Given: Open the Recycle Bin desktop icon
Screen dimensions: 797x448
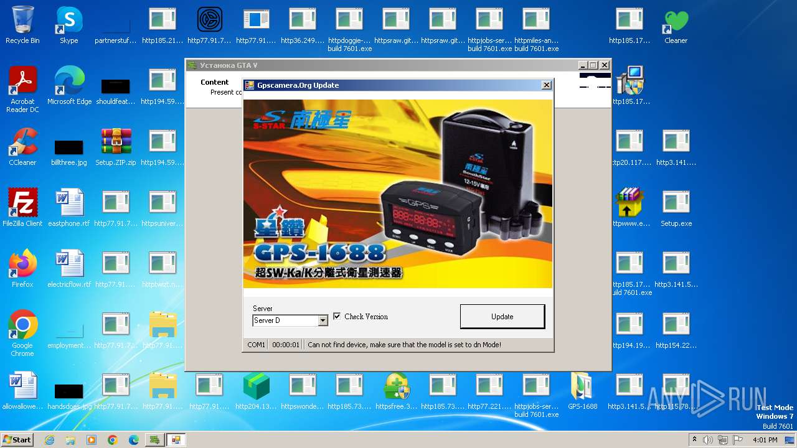Looking at the screenshot, I should pos(22,25).
